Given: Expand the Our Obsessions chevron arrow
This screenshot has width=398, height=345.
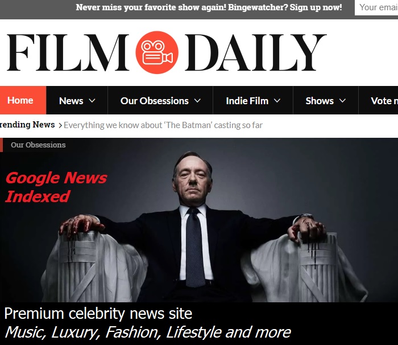Looking at the screenshot, I should pos(197,101).
